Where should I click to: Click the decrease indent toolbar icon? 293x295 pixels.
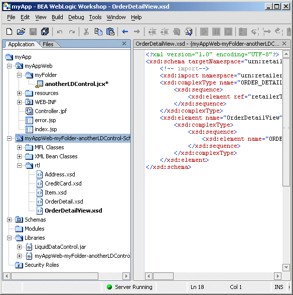click(x=153, y=32)
